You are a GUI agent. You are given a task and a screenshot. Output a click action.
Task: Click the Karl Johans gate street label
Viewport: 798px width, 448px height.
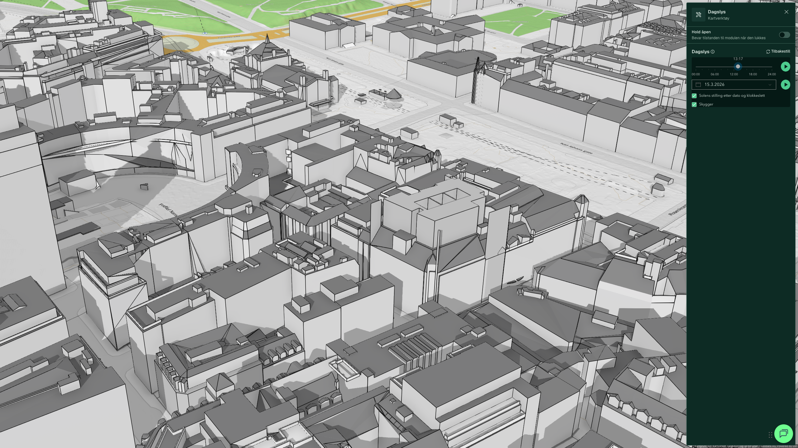pyautogui.click(x=576, y=148)
